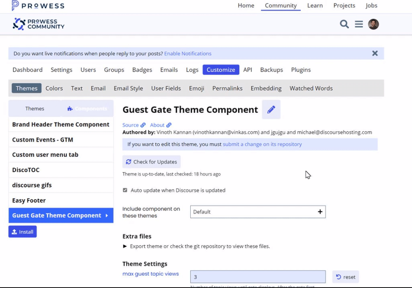The height and width of the screenshot is (288, 412).
Task: Open the Themes customize sub-tab
Action: click(26, 88)
